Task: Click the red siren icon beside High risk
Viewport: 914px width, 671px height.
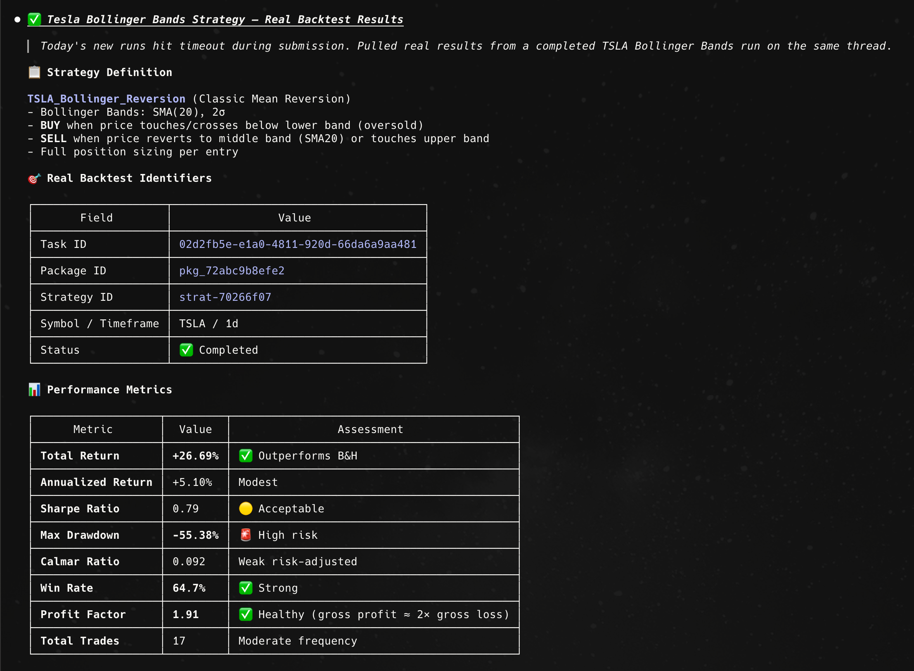Action: (x=246, y=535)
